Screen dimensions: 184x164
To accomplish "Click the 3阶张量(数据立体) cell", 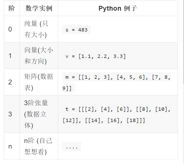I will pyautogui.click(x=36, y=114).
